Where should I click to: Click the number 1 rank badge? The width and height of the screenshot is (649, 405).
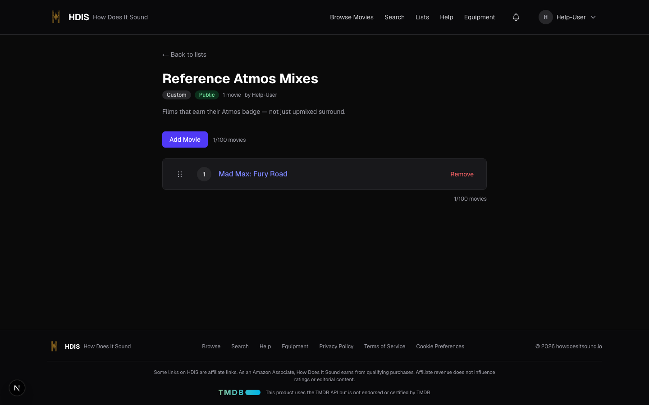click(204, 174)
